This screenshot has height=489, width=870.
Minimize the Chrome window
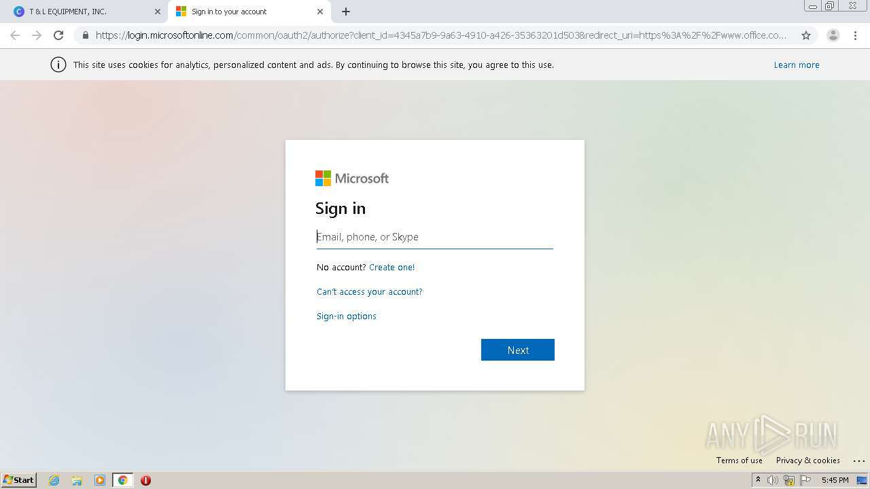[x=813, y=6]
